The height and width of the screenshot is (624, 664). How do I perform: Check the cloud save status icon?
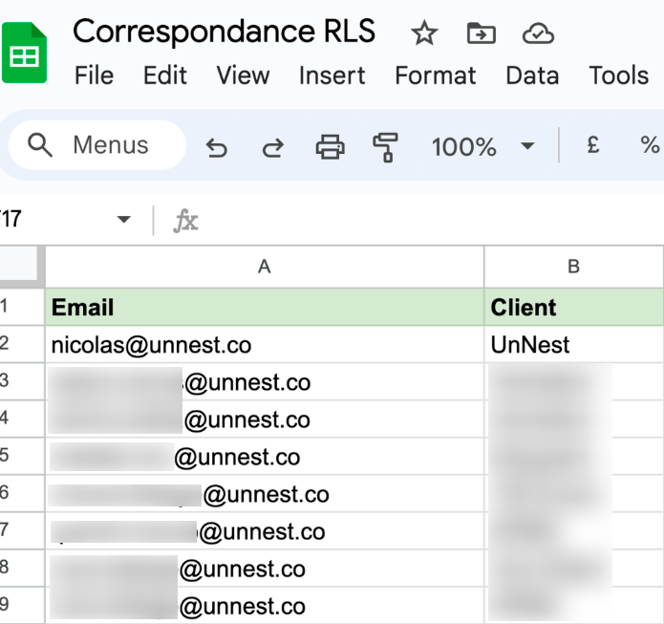coord(538,33)
